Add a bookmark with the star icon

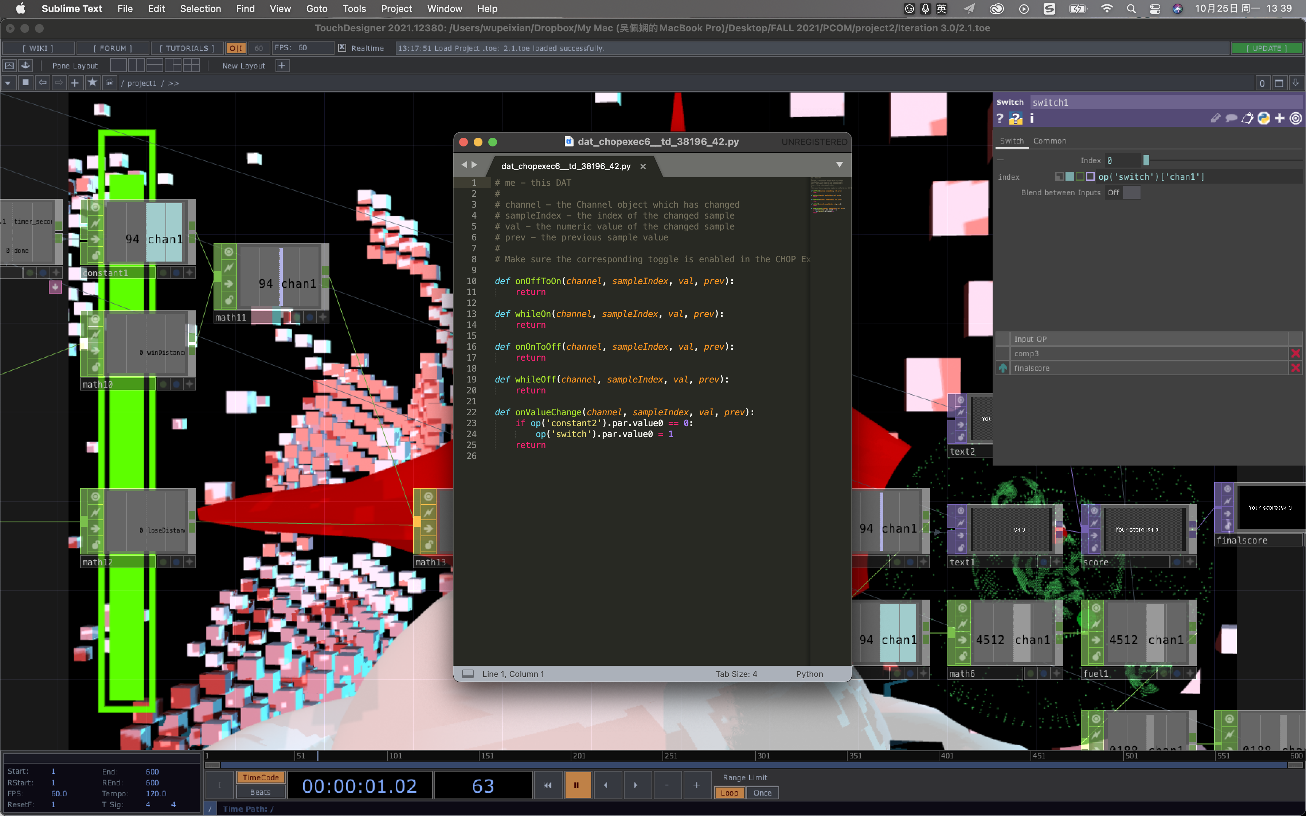click(92, 83)
